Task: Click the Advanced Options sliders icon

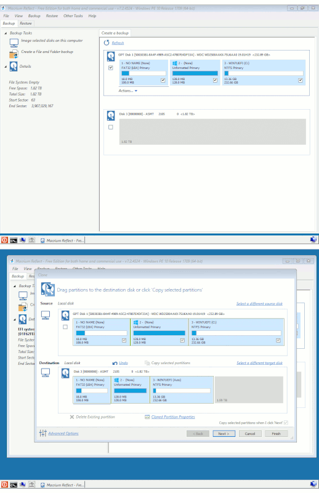Action: pyautogui.click(x=43, y=433)
